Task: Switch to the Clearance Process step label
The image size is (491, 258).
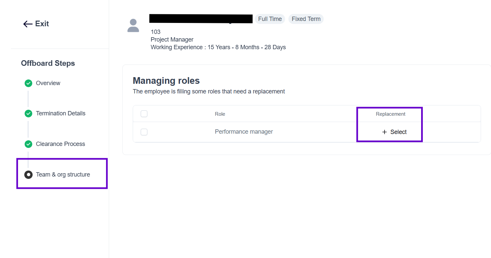Action: click(x=61, y=144)
